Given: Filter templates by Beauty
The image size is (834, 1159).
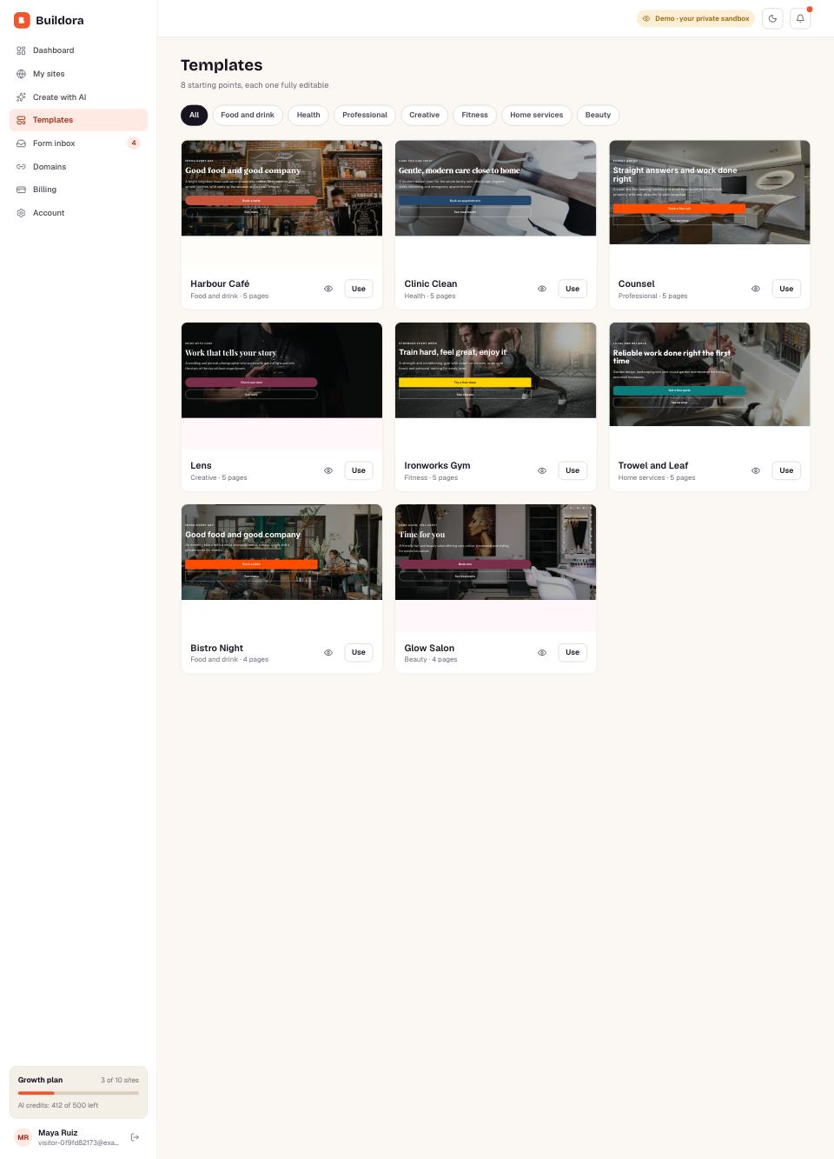Looking at the screenshot, I should (598, 115).
